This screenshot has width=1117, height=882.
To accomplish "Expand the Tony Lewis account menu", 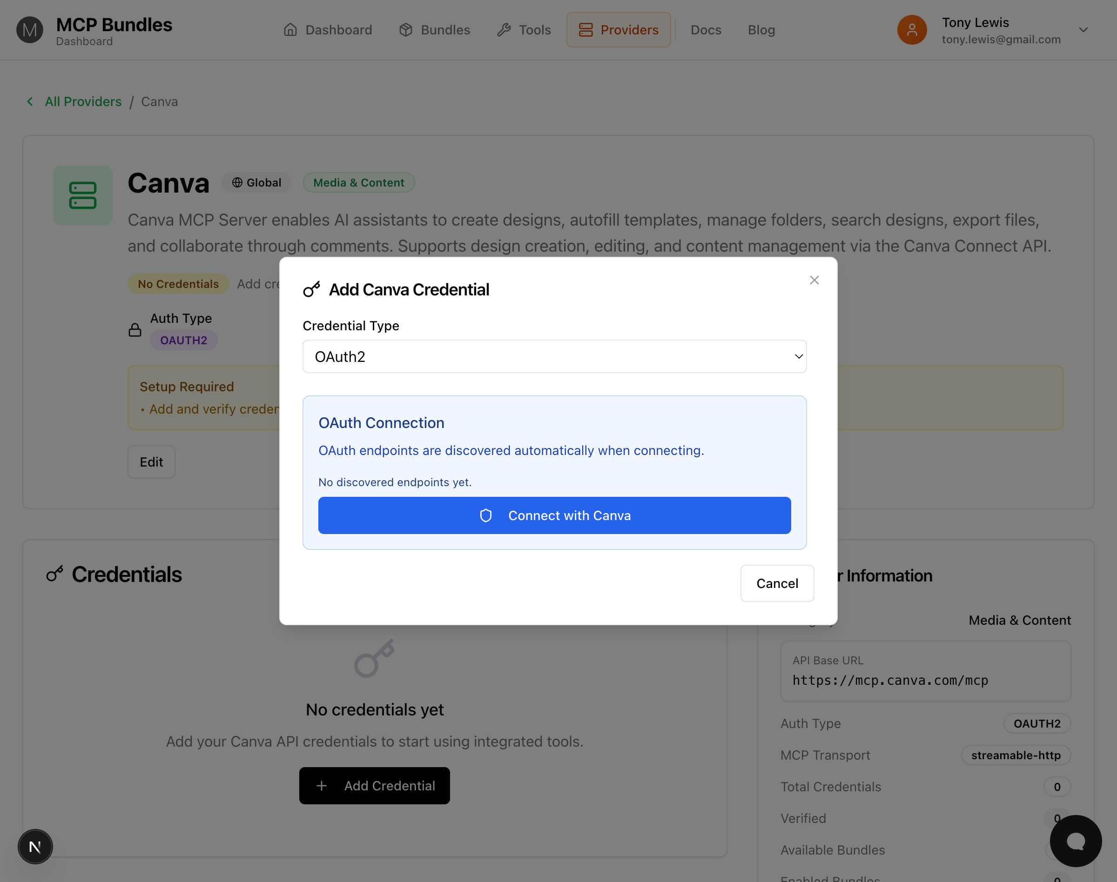I will coord(1083,30).
